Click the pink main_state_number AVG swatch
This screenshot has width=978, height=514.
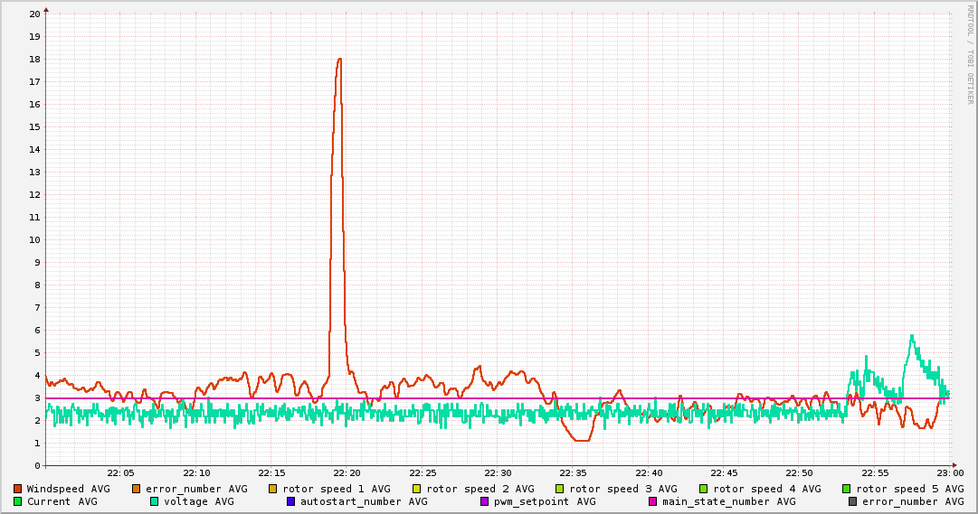click(x=653, y=501)
